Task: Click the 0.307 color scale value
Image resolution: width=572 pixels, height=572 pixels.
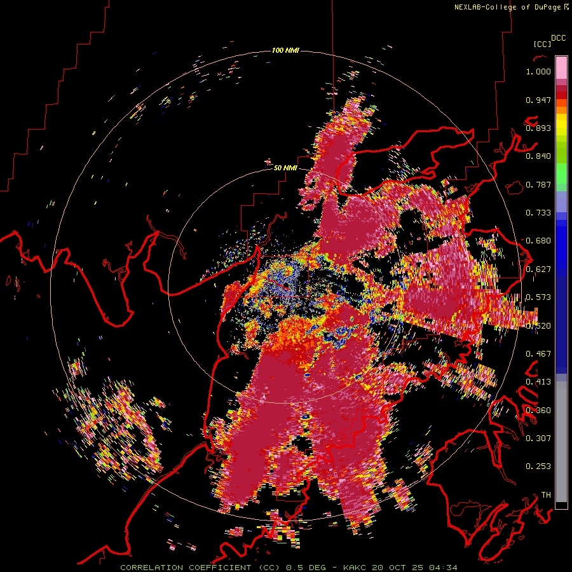Action: pos(538,439)
